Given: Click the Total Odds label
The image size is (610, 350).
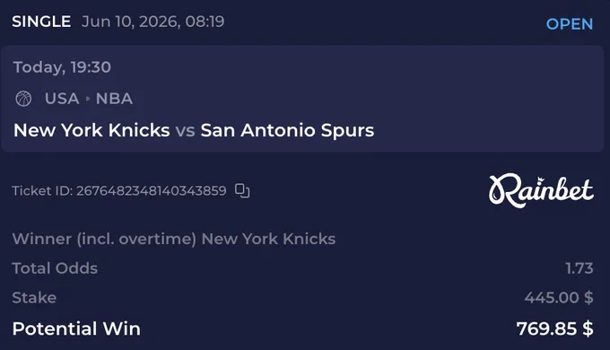Looking at the screenshot, I should pos(55,268).
